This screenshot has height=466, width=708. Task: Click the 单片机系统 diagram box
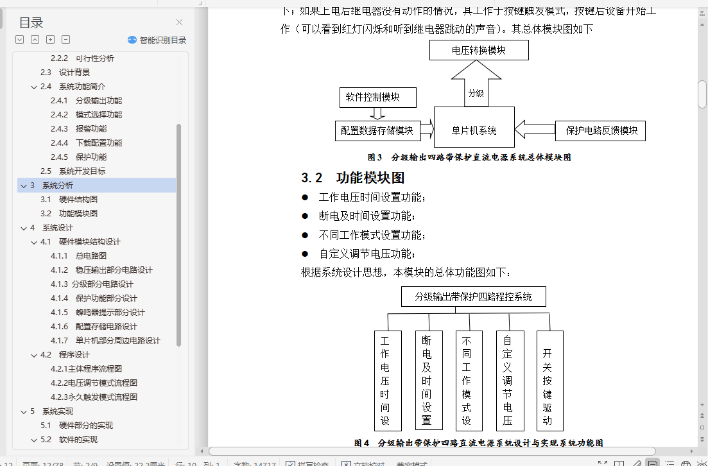474,127
